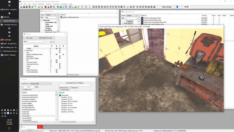Click the red square toolbar icon
The width and height of the screenshot is (234, 132).
click(x=46, y=7)
